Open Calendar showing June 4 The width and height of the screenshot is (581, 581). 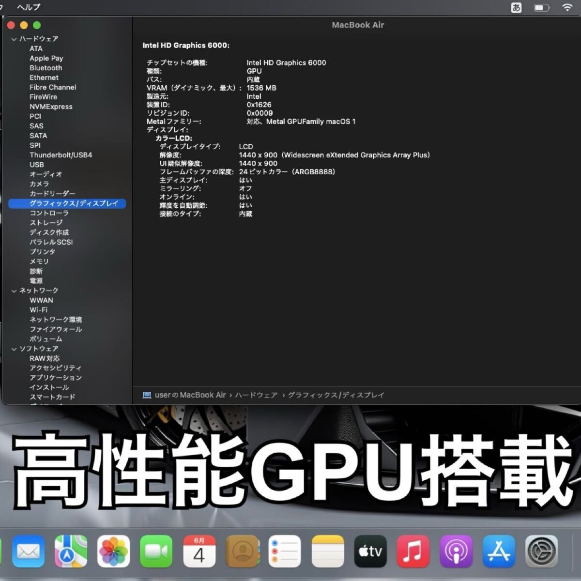click(x=199, y=551)
